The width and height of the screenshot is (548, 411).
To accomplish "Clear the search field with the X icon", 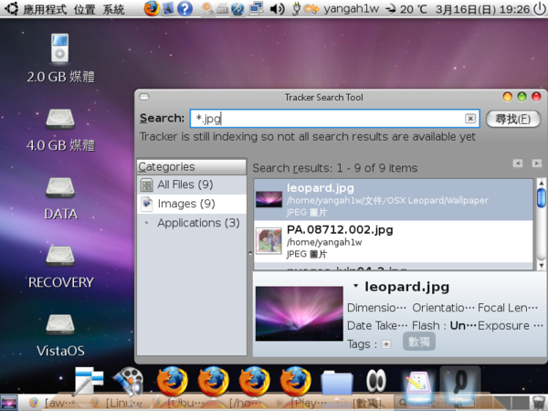I will tap(470, 119).
